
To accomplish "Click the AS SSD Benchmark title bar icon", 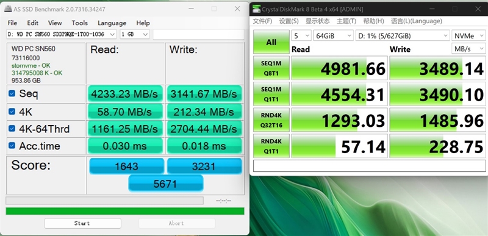I will [8, 9].
